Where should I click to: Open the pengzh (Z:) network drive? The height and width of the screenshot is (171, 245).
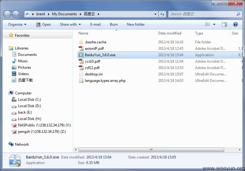[x=42, y=132]
